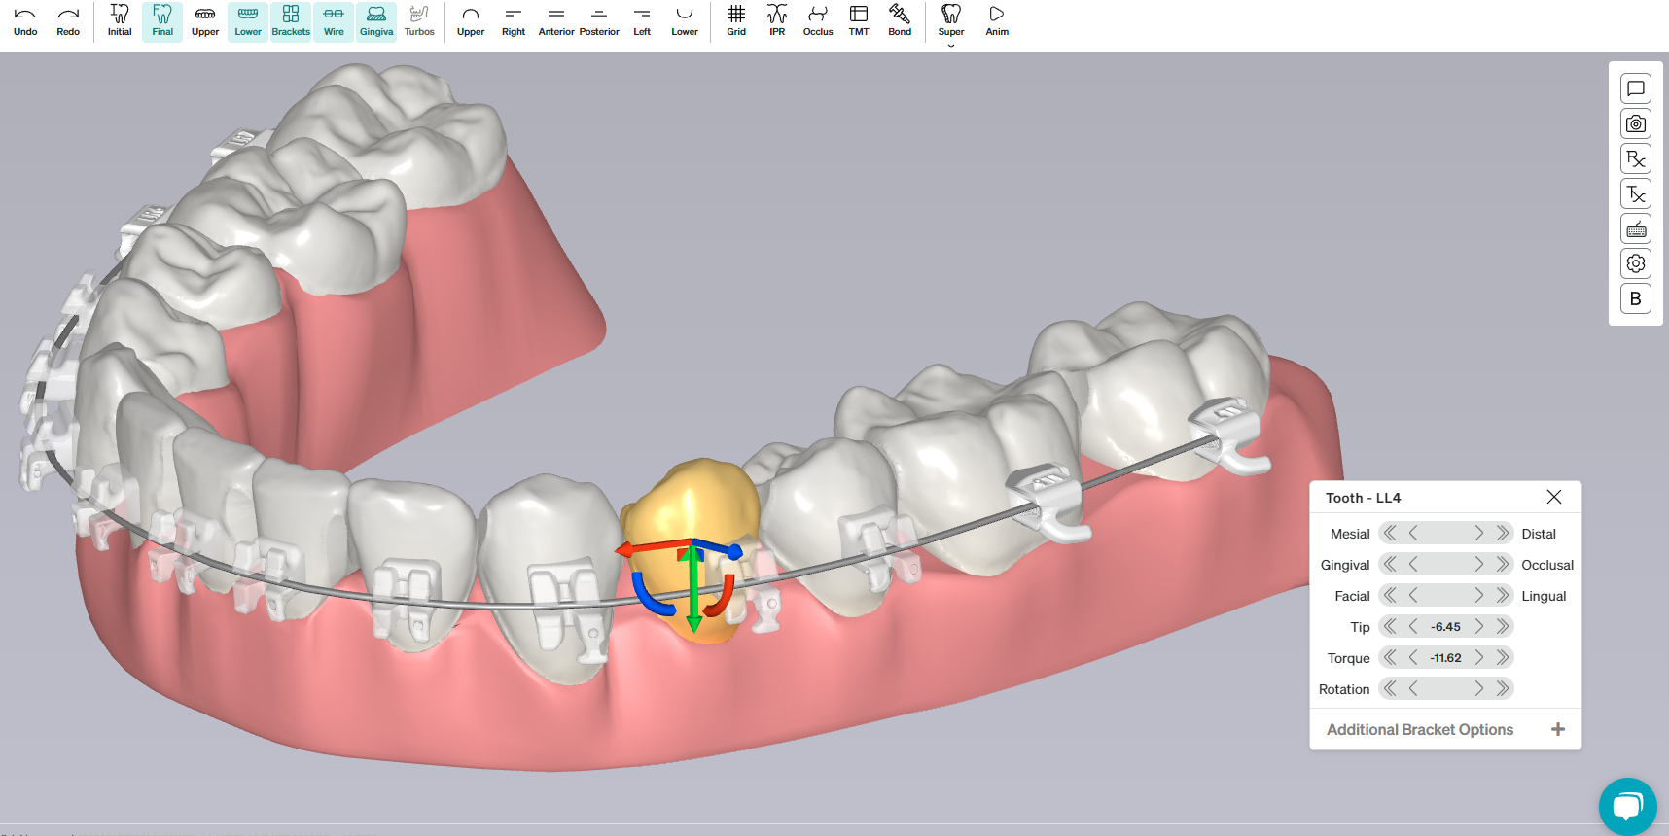Screen dimensions: 1669x836
Task: Decrease Torque by small step
Action: [1413, 657]
